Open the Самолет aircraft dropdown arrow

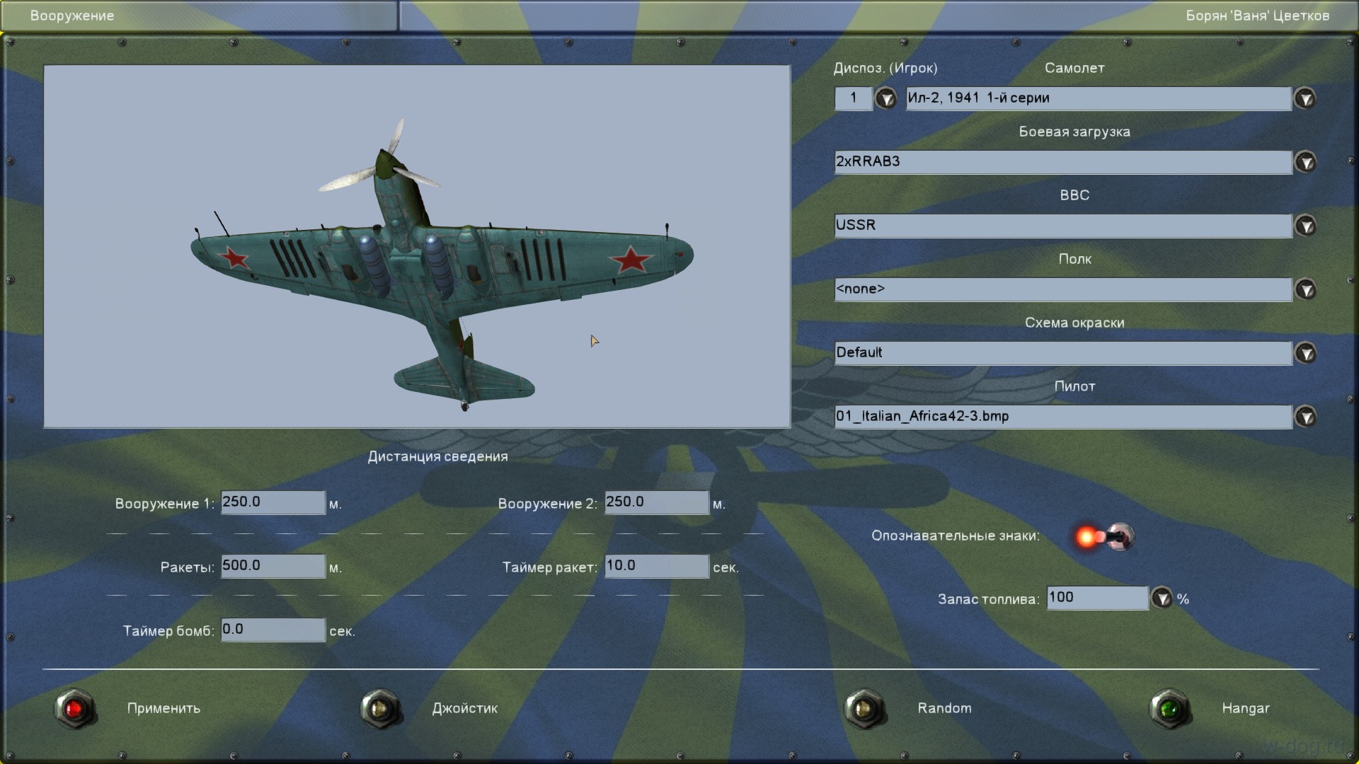tap(1305, 98)
